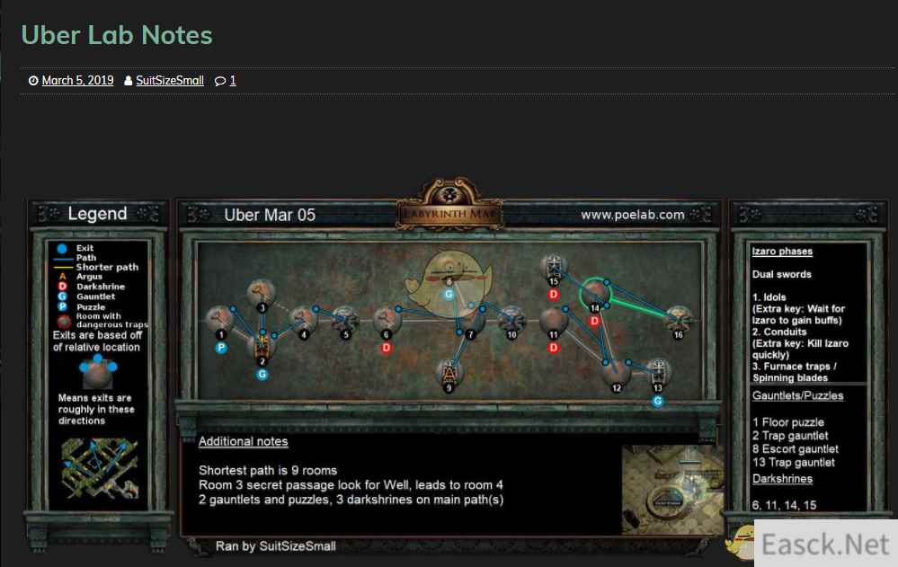Open the March 5, 2019 date link
The height and width of the screenshot is (567, 898).
77,80
